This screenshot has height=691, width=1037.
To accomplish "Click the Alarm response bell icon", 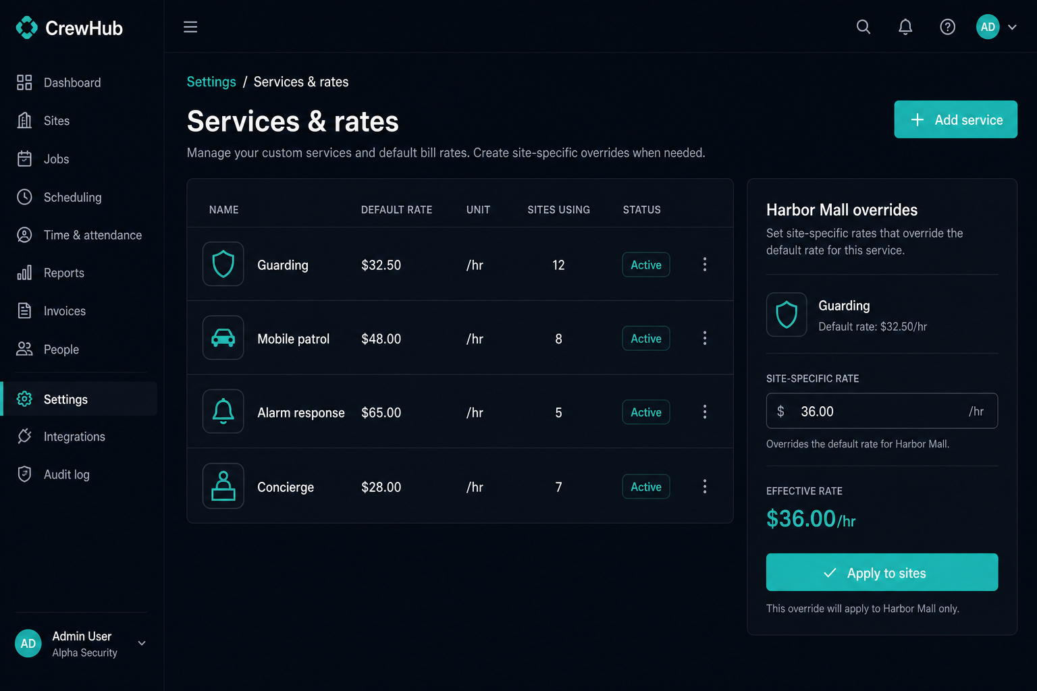I will [x=223, y=411].
